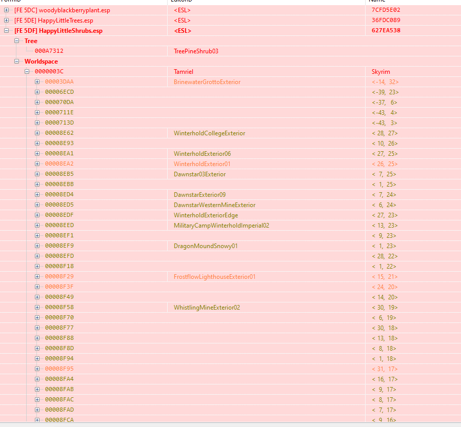Expand cell 00008EF1
The height and width of the screenshot is (427, 461).
pyautogui.click(x=37, y=235)
